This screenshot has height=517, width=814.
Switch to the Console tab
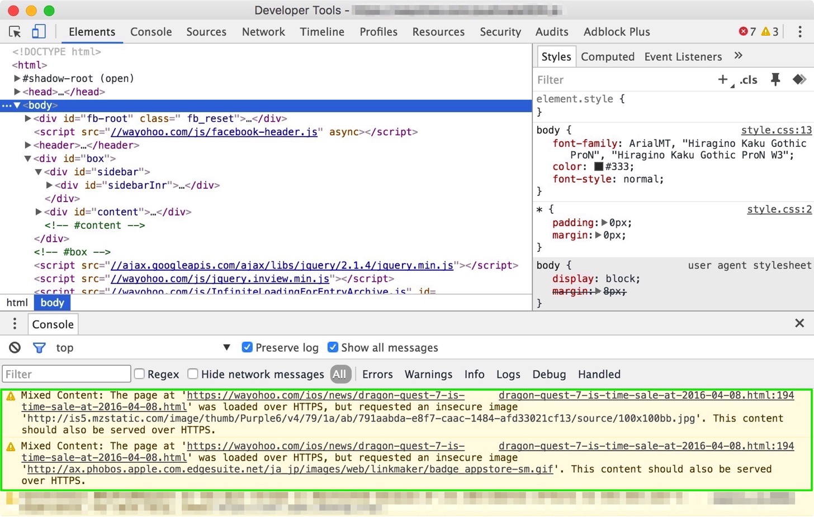click(x=151, y=32)
